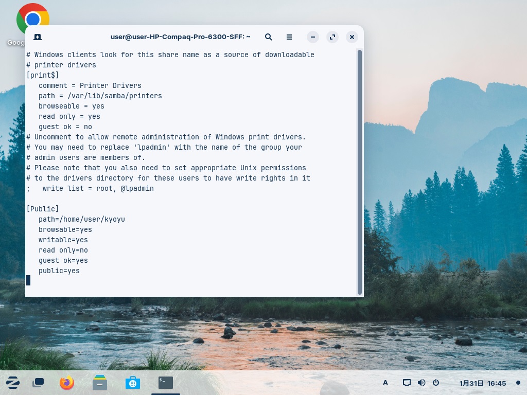
Task: Open the Google Chrome desktop shortcut
Action: tap(33, 20)
